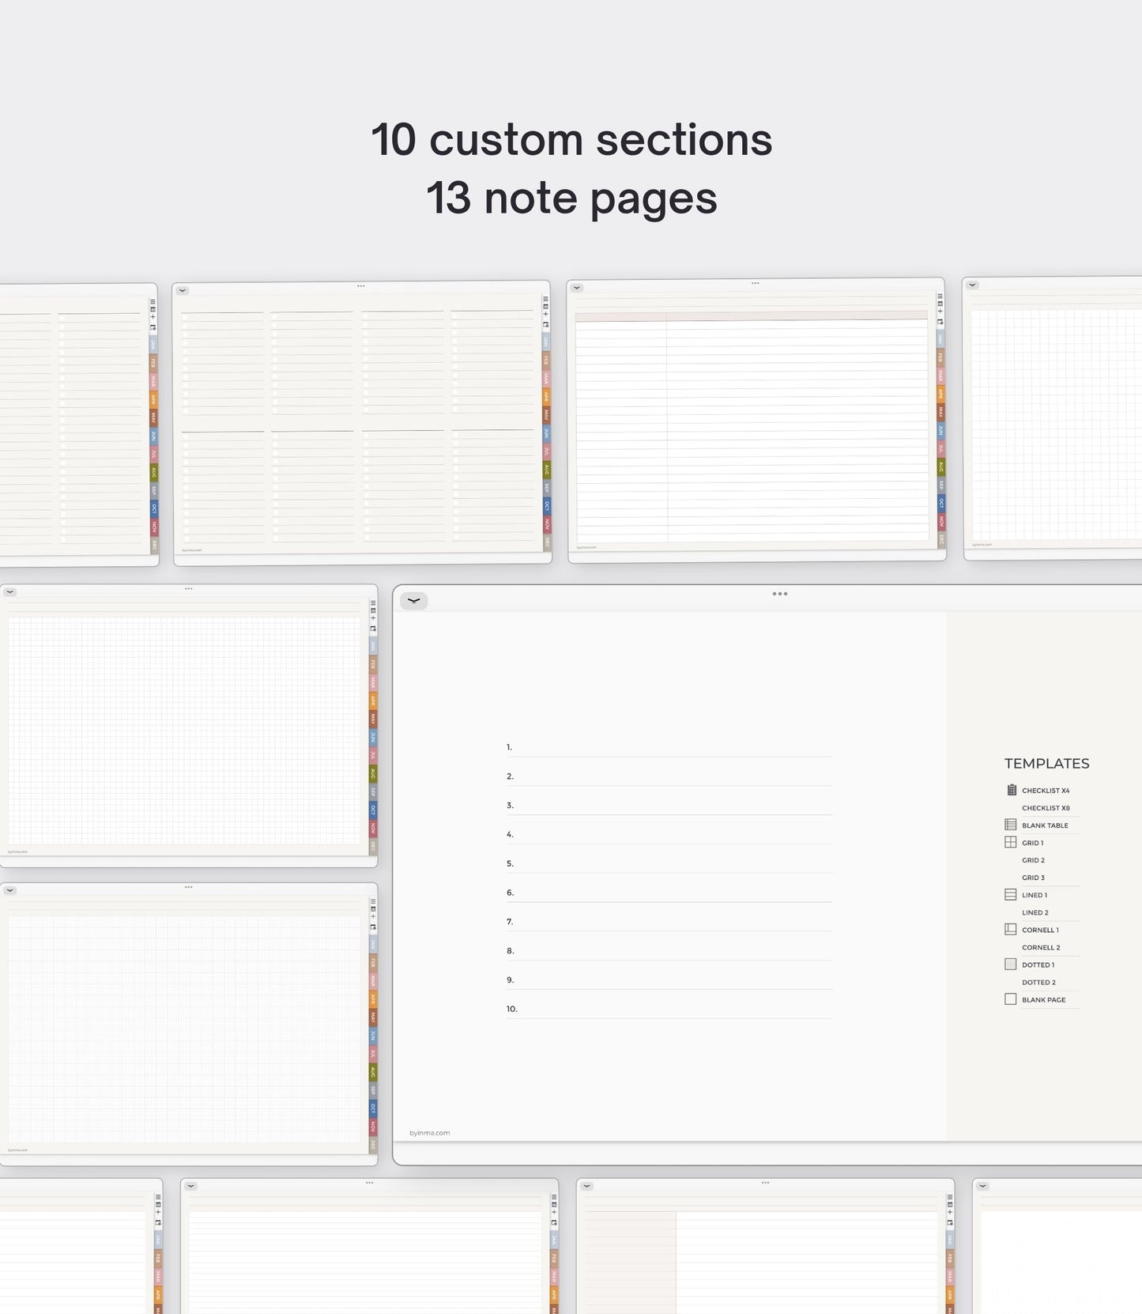
Task: Click plus icon on the eight-block checklist page
Action: [x=545, y=315]
